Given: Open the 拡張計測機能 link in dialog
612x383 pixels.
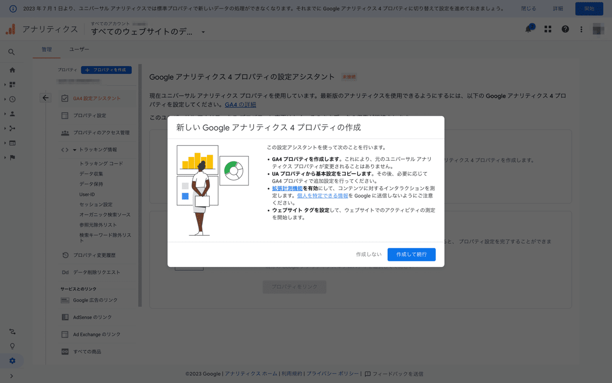Looking at the screenshot, I should pos(287,189).
